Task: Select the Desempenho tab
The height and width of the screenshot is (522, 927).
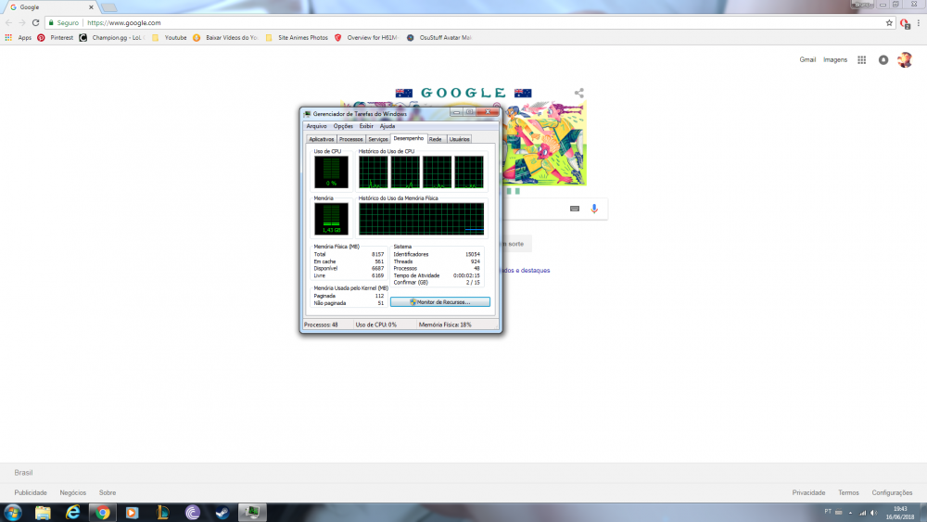Action: click(x=409, y=138)
